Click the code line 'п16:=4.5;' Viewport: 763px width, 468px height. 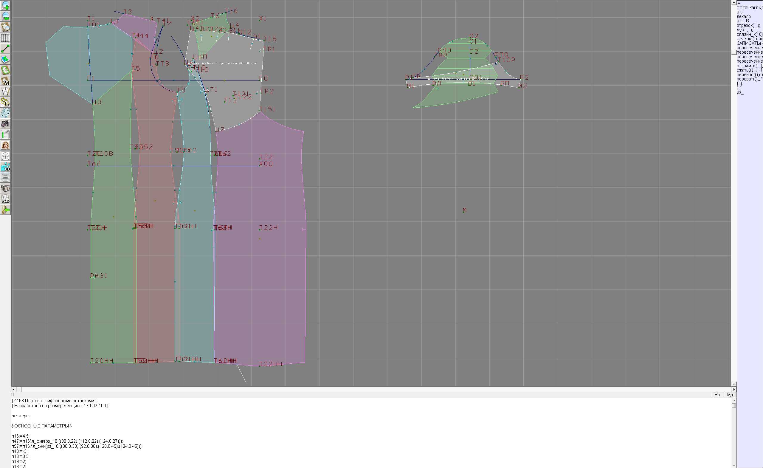[x=21, y=436]
